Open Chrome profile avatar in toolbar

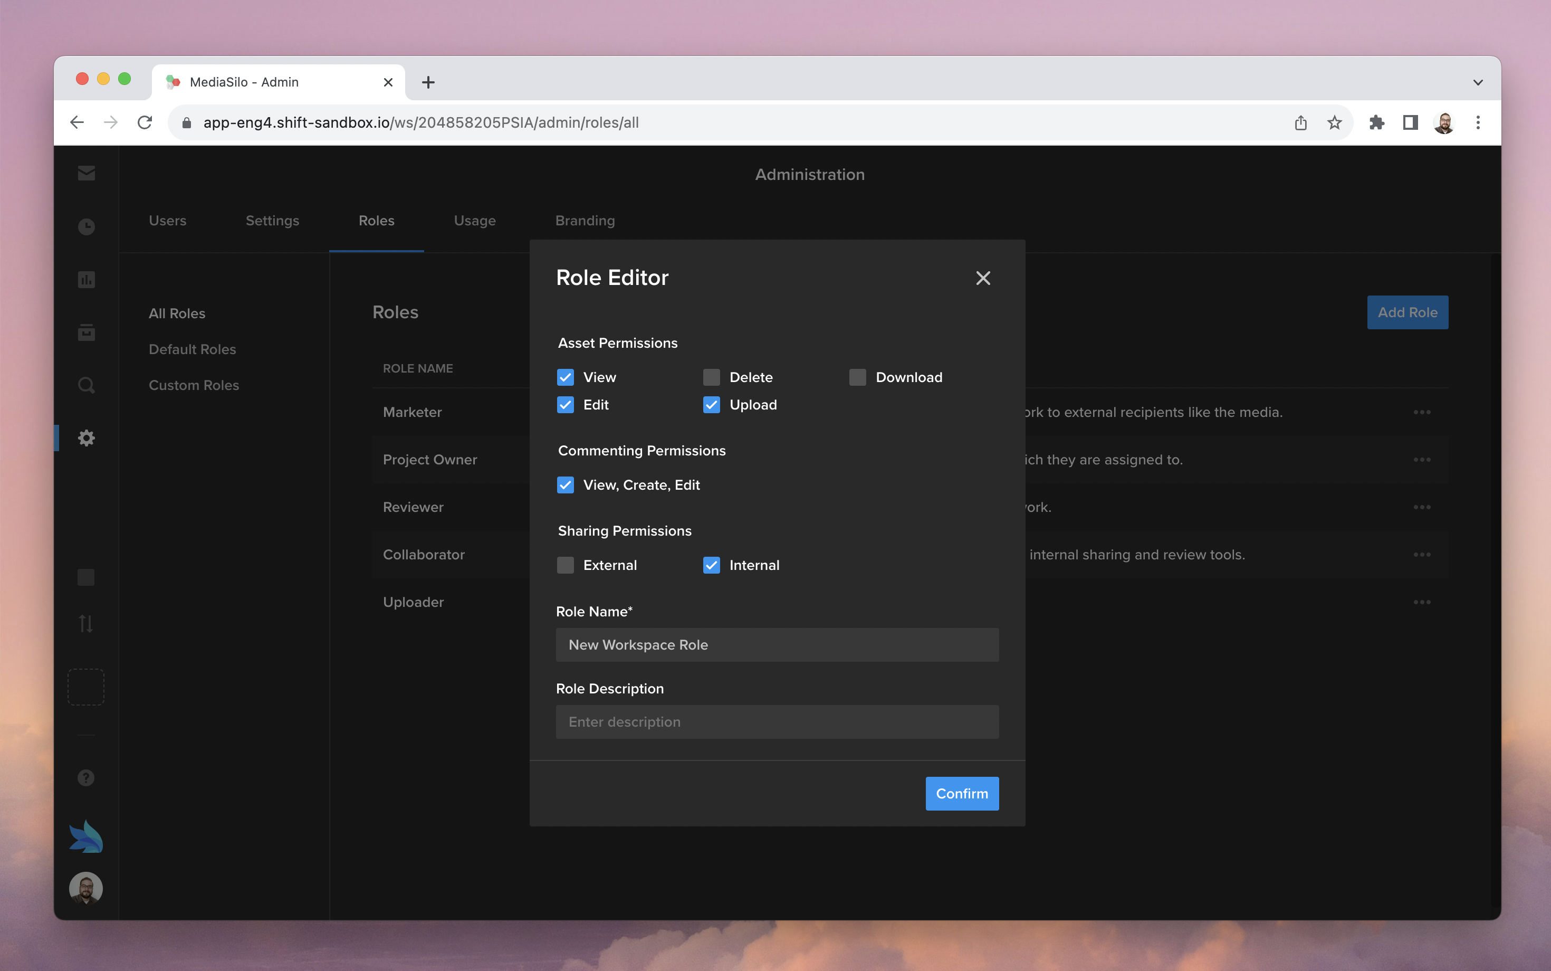tap(1444, 122)
